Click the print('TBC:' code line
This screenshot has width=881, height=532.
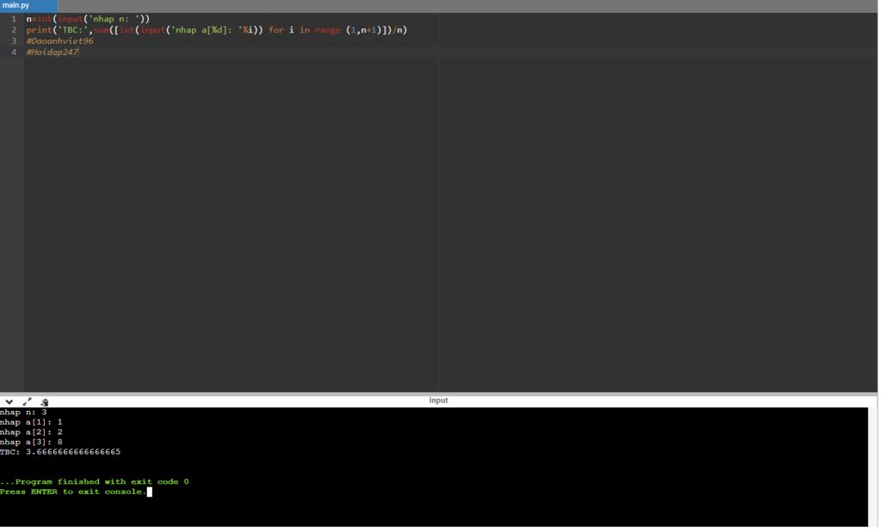pos(216,30)
